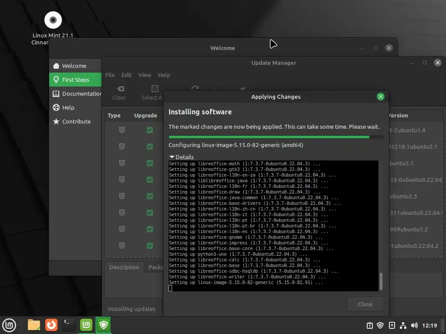The image size is (446, 334).
Task: Click the terminal line for python3-uno
Action: [238, 254]
